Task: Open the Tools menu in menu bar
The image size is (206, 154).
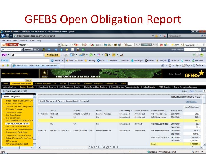Action: click(x=32, y=40)
